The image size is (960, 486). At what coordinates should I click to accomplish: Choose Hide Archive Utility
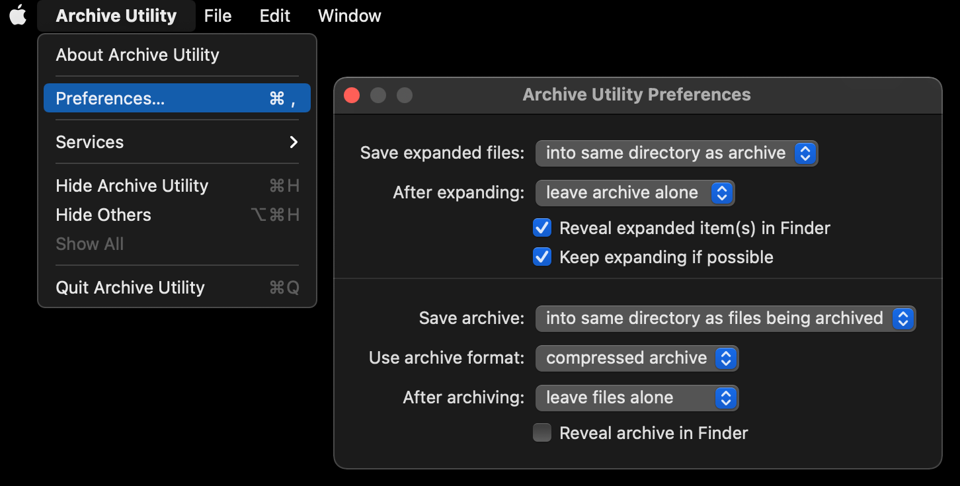pos(177,186)
